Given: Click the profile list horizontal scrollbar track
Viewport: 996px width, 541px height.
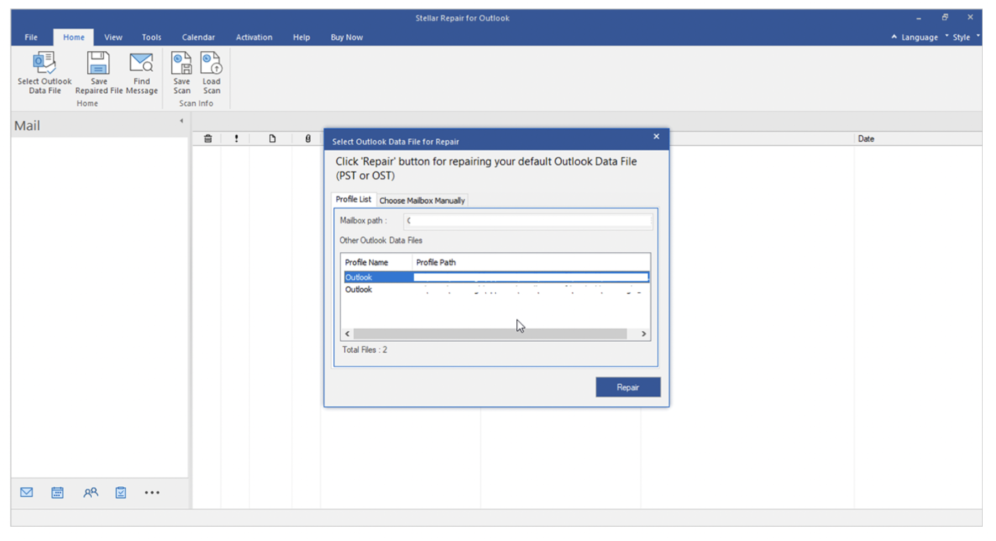Looking at the screenshot, I should [490, 333].
